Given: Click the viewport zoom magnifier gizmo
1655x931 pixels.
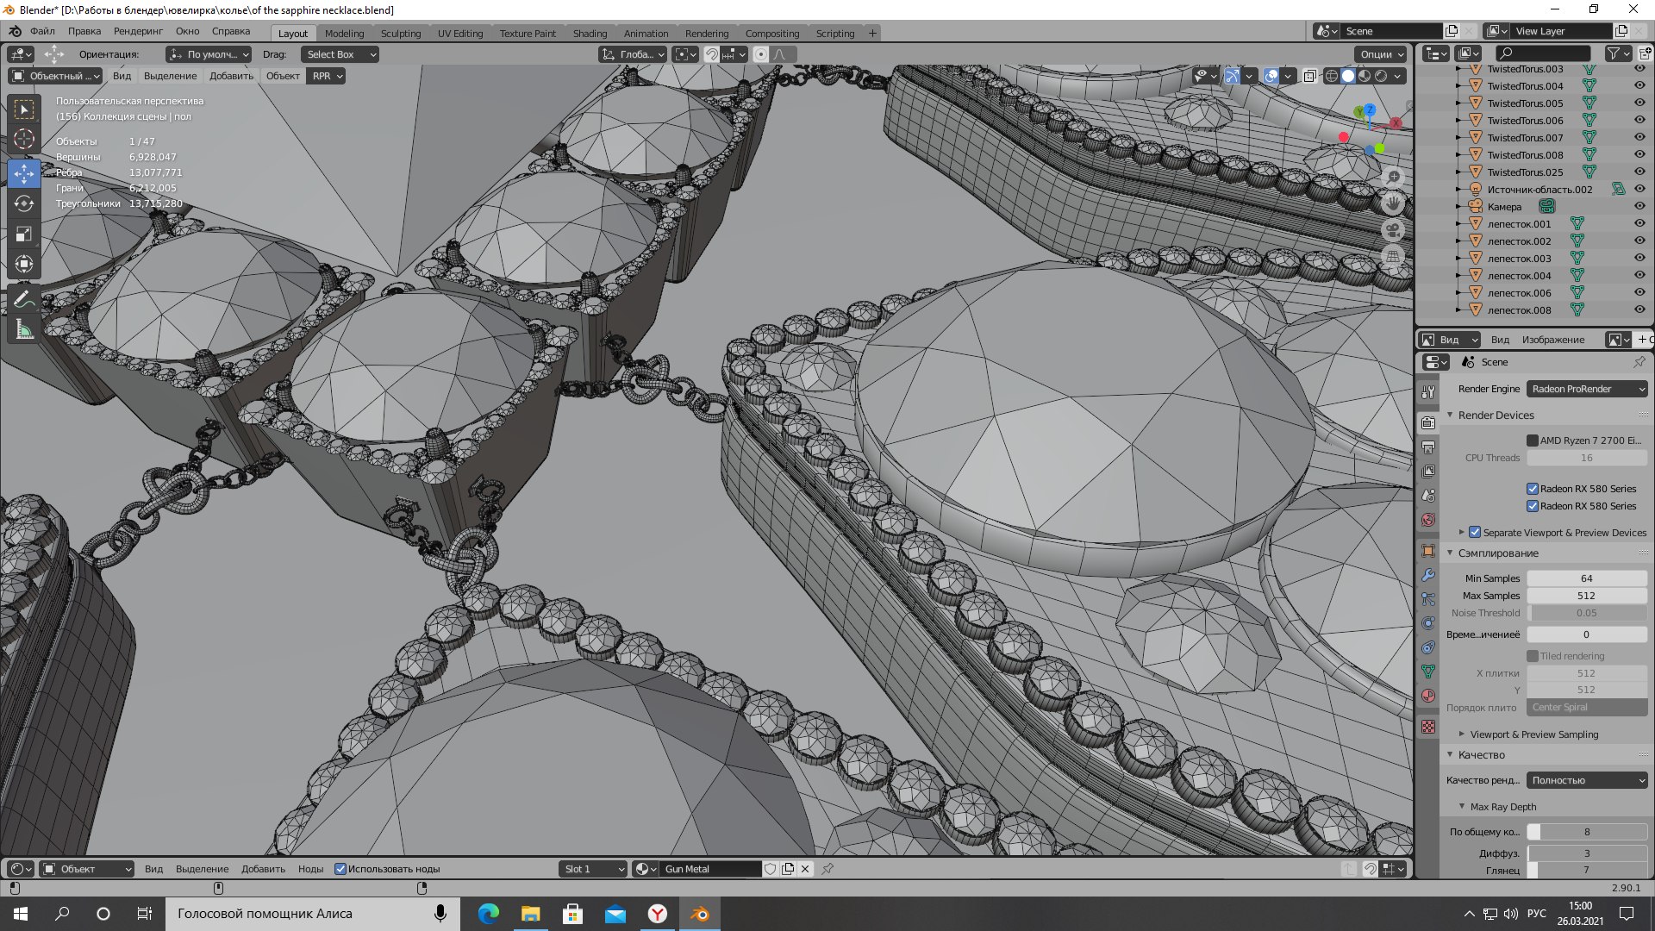Looking at the screenshot, I should 1393,178.
